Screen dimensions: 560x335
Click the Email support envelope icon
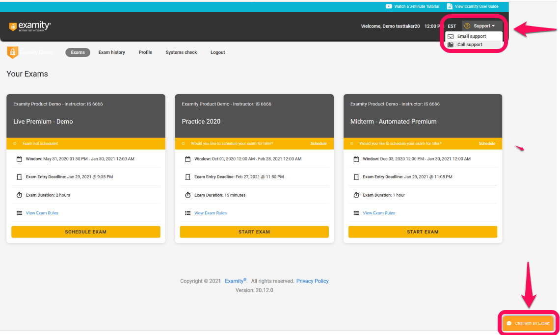[451, 36]
